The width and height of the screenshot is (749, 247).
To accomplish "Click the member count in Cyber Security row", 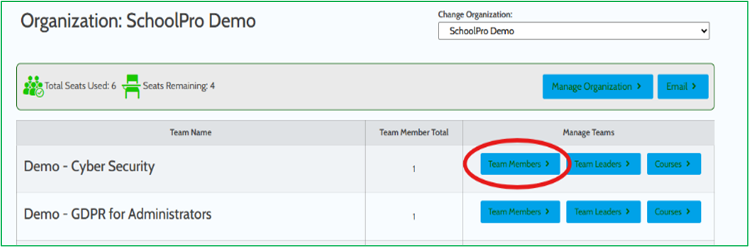I will pos(414,168).
